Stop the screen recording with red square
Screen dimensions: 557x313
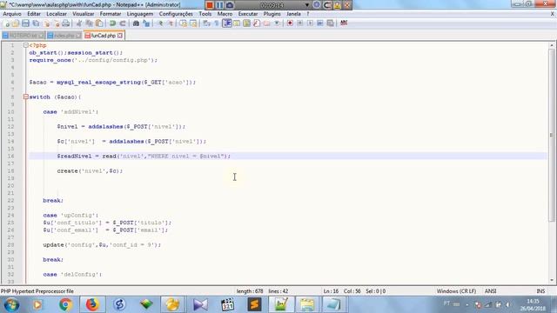210,5
